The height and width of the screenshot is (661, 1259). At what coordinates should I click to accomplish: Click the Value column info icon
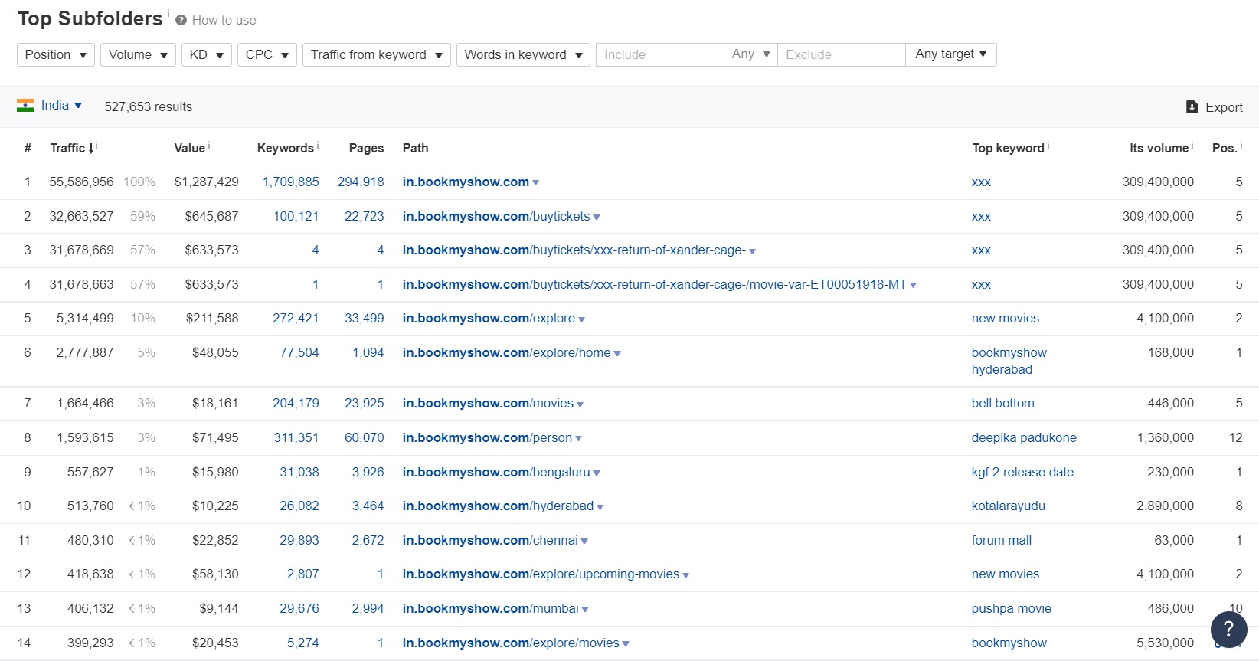pyautogui.click(x=209, y=145)
